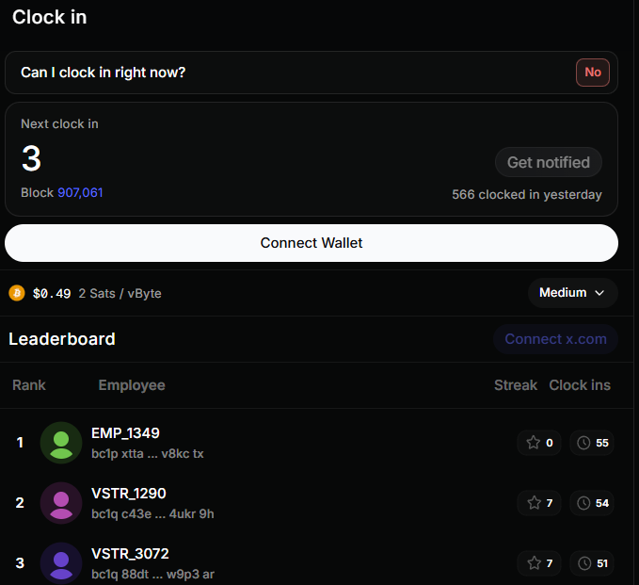
Task: Click the Can I clock in right now? text
Action: coord(104,73)
